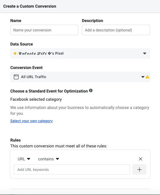Click the Add URL keywords field
The height and width of the screenshot is (195, 160).
72,169
